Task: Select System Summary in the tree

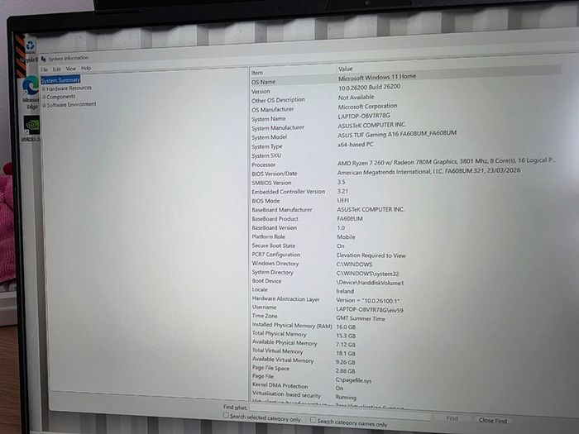Action: [60, 80]
